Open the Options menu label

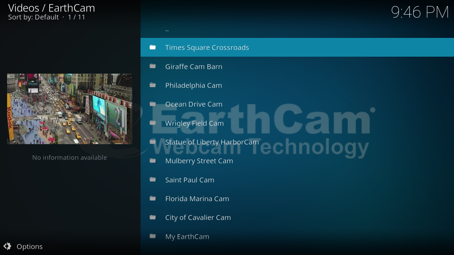(x=29, y=246)
